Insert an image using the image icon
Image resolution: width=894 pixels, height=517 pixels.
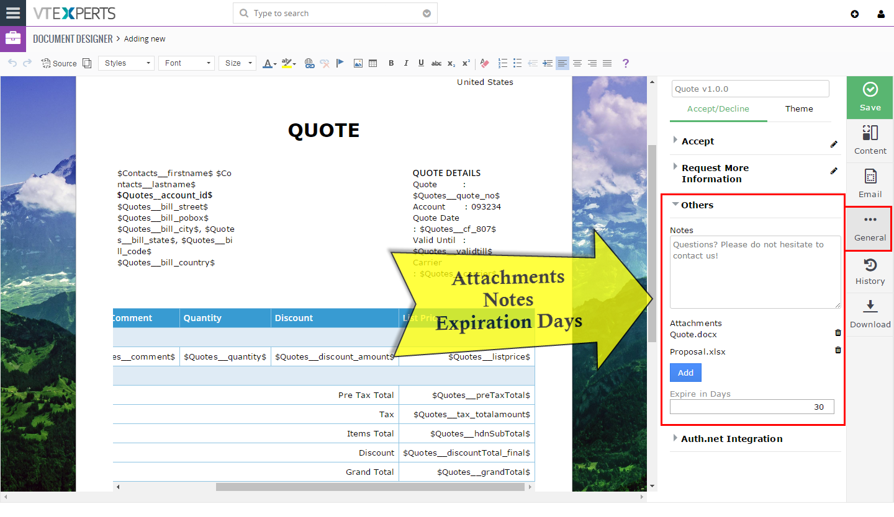[x=358, y=63]
